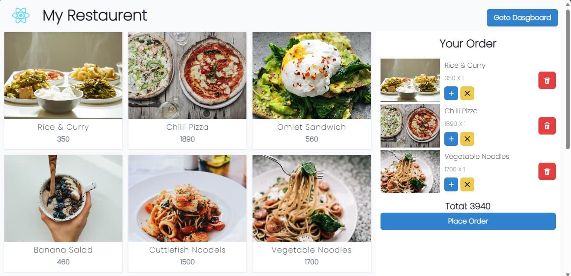
Task: Click yellow X button for Rice & Curry
Action: point(467,93)
